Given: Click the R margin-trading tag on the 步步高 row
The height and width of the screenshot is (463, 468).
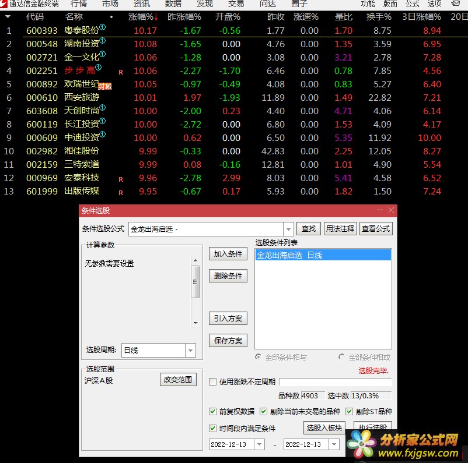Looking at the screenshot, I should tap(121, 72).
